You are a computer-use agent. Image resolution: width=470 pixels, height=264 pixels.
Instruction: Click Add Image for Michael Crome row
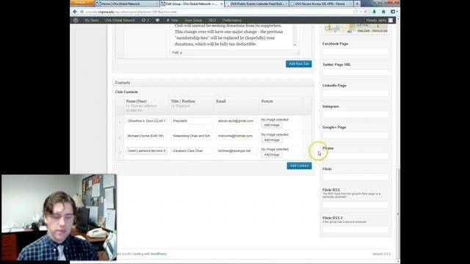tap(272, 140)
